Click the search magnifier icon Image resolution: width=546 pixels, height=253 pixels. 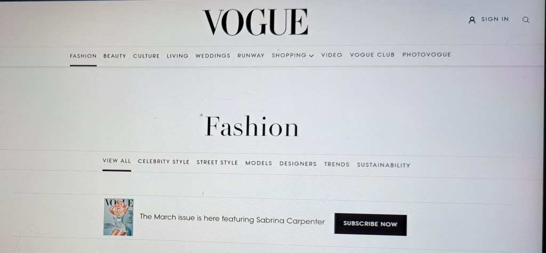click(x=526, y=20)
